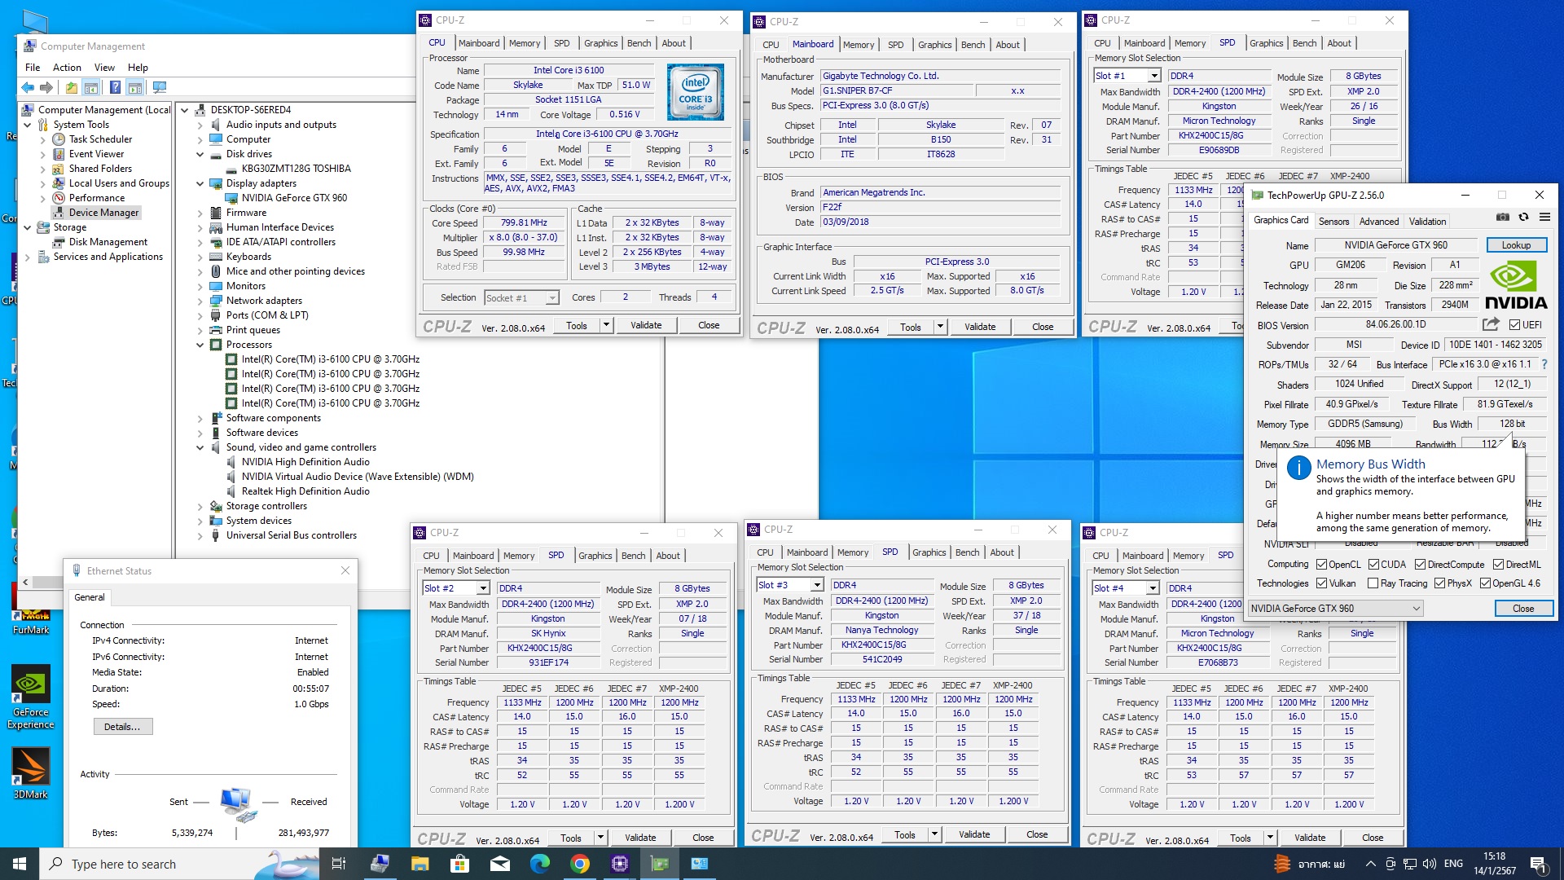1564x880 pixels.
Task: Click the BIOS export share icon in GPU-Z
Action: 1491,324
